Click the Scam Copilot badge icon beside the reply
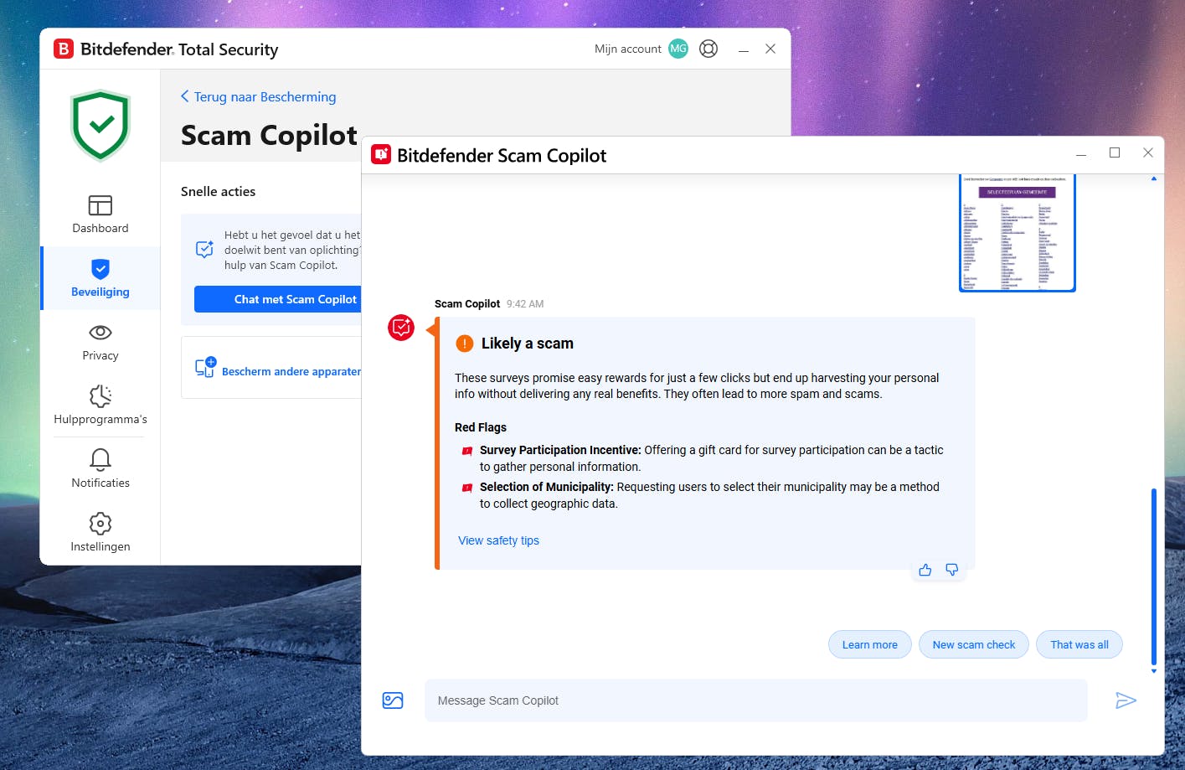The width and height of the screenshot is (1185, 770). click(400, 328)
